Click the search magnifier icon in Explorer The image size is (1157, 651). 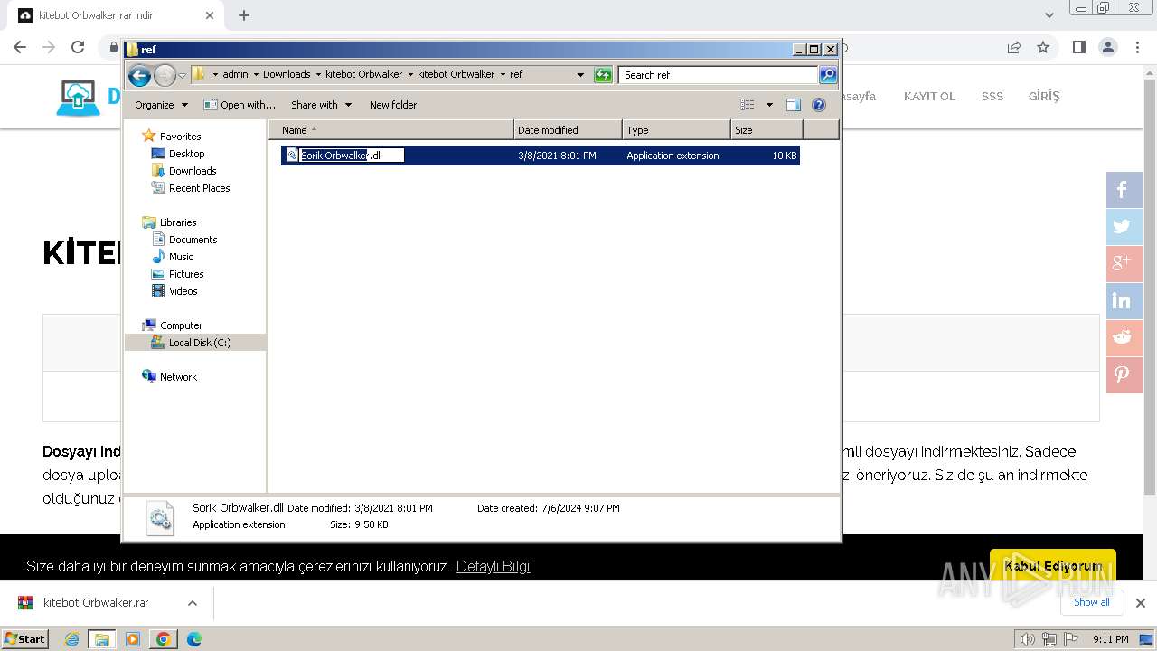coord(828,75)
